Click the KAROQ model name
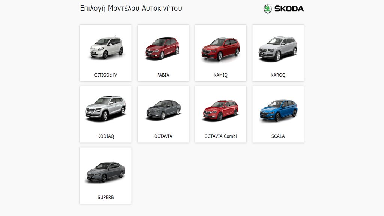This screenshot has height=216, width=384. 278,75
